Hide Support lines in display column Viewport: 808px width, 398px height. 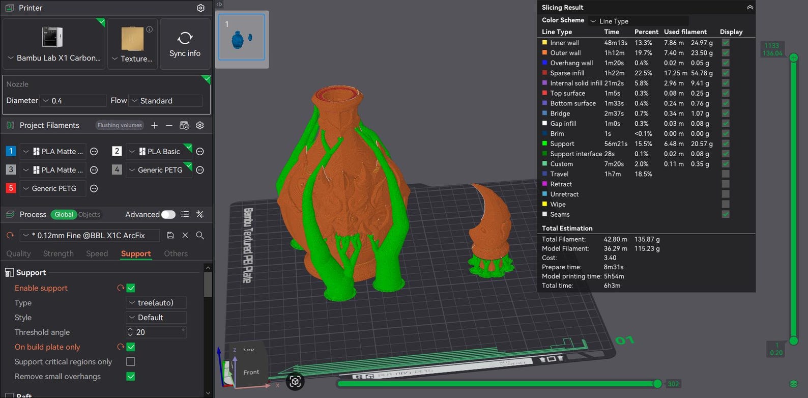[726, 144]
